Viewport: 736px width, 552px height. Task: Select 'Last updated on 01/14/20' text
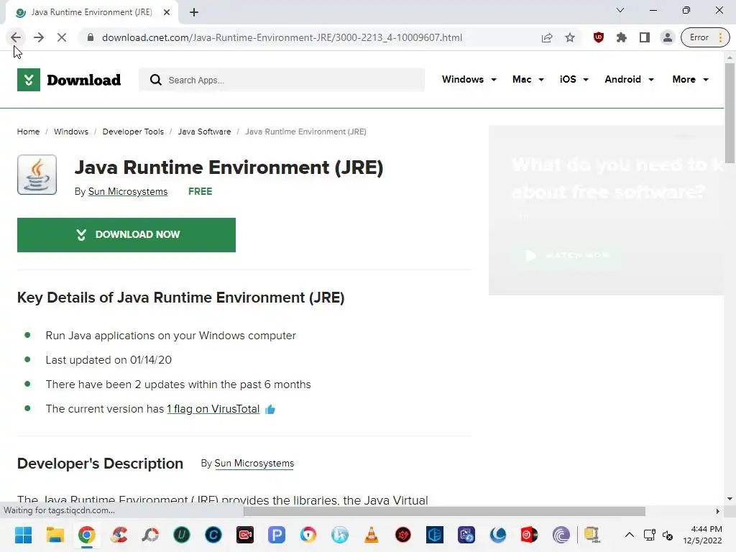click(109, 360)
